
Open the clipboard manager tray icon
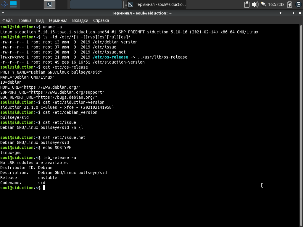(x=246, y=4)
